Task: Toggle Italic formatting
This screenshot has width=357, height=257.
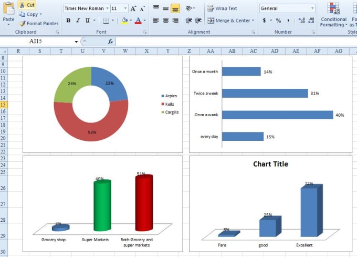Action: click(78, 20)
